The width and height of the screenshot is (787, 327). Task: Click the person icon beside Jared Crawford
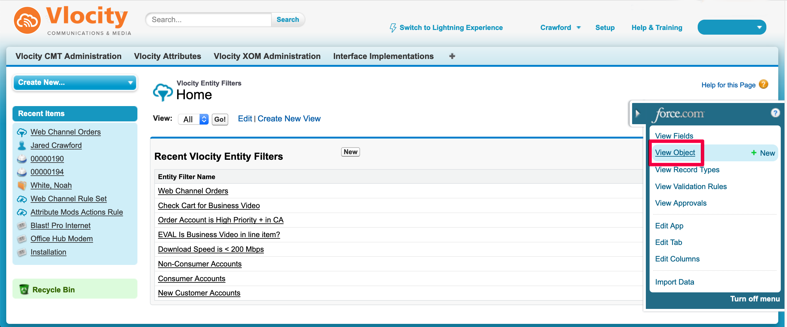point(22,145)
